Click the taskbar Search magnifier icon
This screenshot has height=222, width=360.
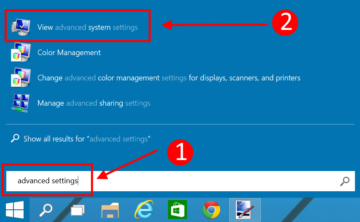(46, 210)
